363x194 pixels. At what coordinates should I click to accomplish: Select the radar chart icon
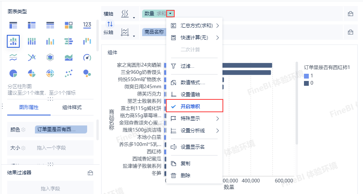tap(50, 57)
